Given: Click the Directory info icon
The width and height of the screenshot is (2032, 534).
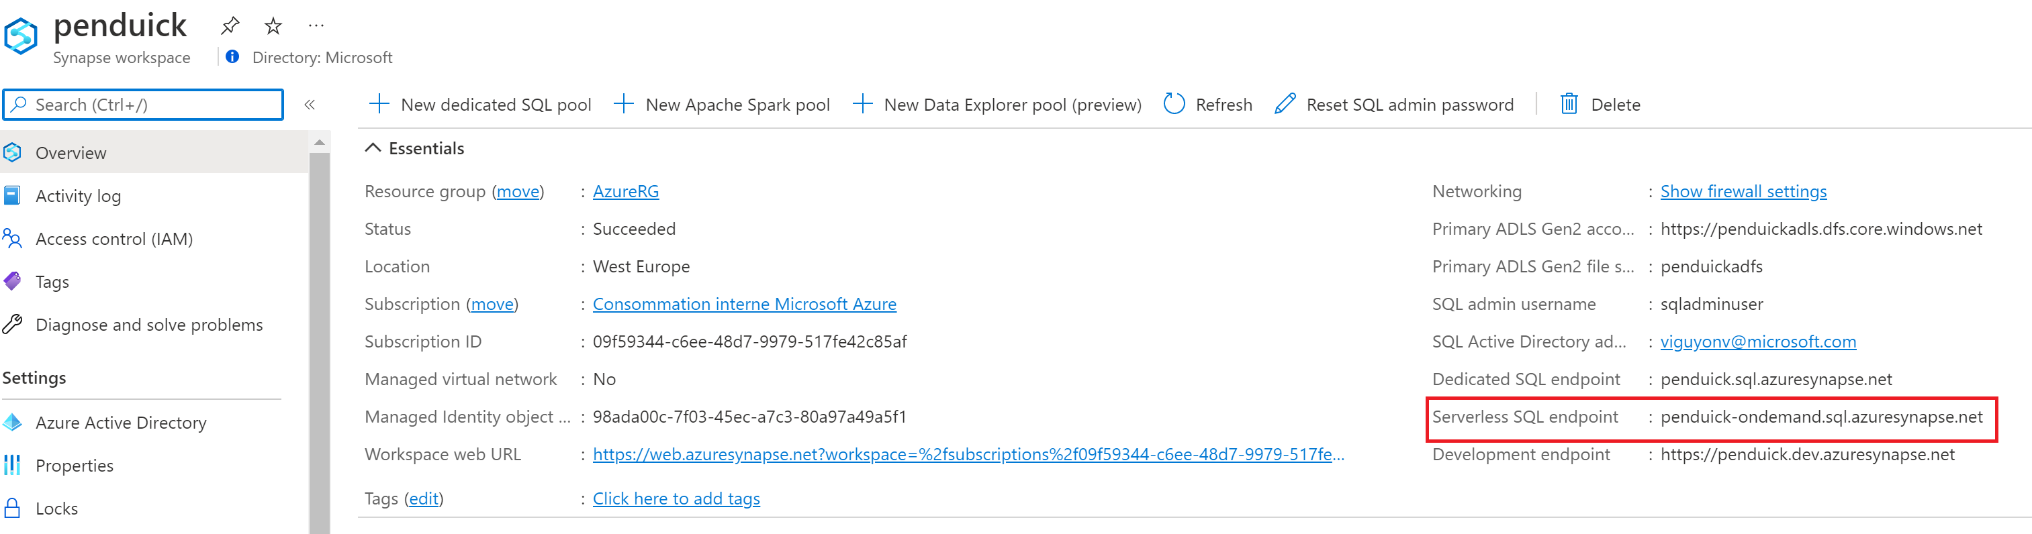Looking at the screenshot, I should pos(232,57).
